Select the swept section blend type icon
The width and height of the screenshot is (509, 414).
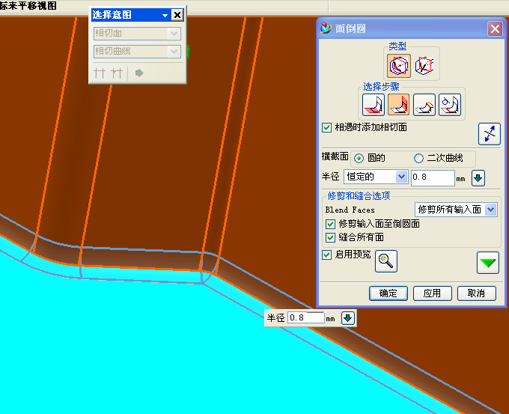tap(424, 66)
